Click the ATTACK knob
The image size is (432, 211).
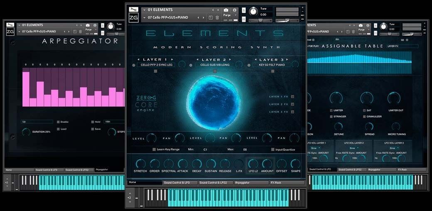183,164
